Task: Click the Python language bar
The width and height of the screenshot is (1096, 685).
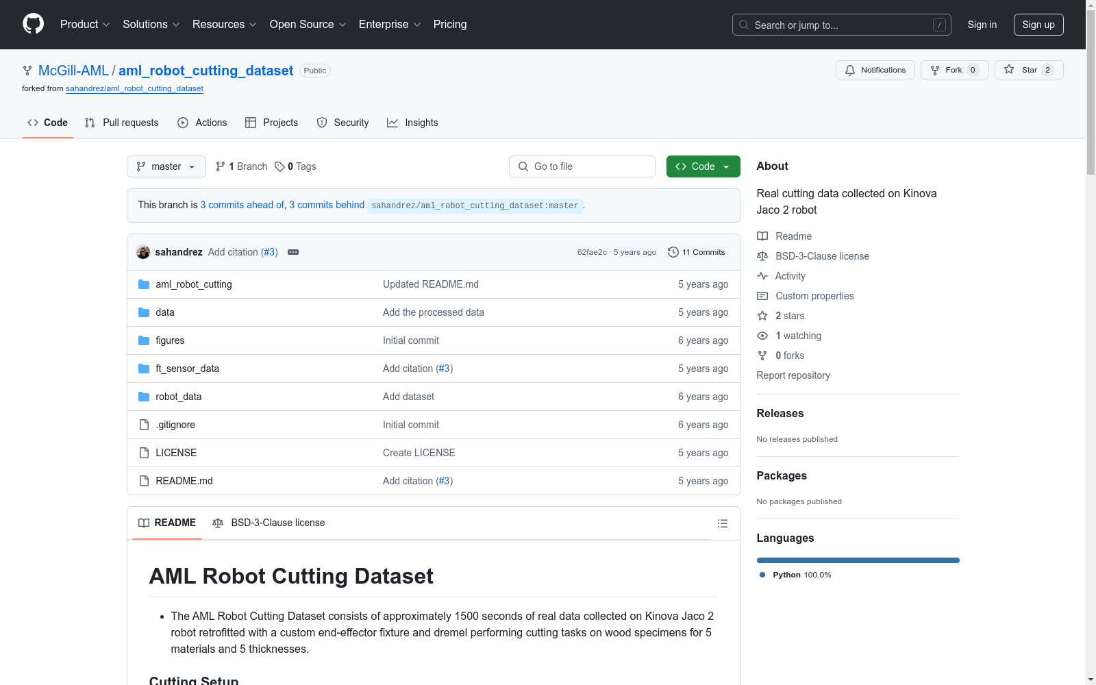Action: click(858, 560)
